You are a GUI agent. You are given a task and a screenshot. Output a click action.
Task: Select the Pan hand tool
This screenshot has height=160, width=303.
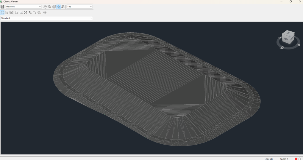click(45, 7)
